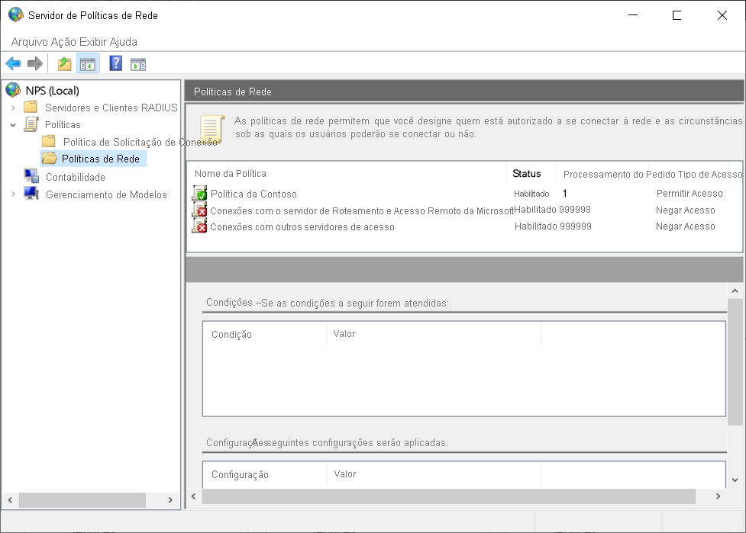Toggle the Show/Hide Console Tree icon
The width and height of the screenshot is (746, 533).
click(x=88, y=63)
